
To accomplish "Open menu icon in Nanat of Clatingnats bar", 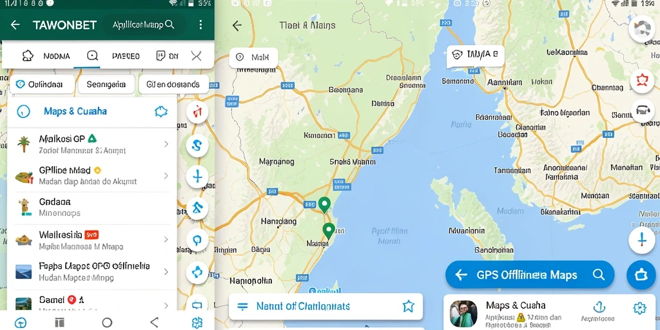I will point(243,306).
